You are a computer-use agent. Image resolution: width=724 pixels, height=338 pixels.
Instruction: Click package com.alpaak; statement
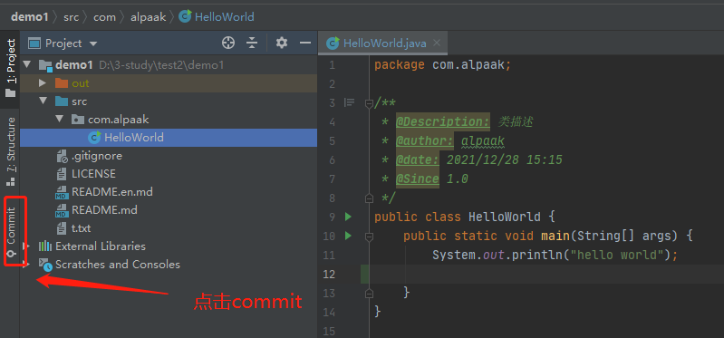pyautogui.click(x=443, y=64)
